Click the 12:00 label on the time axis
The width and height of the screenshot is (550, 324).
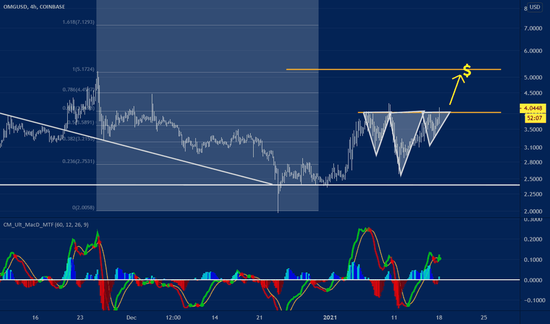(x=173, y=318)
